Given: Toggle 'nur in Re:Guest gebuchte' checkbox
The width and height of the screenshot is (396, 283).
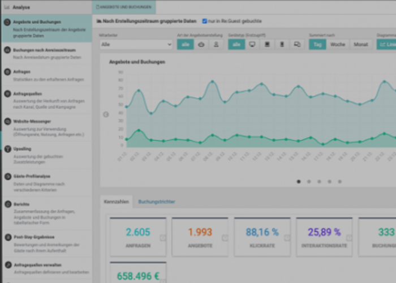Looking at the screenshot, I should coord(205,22).
